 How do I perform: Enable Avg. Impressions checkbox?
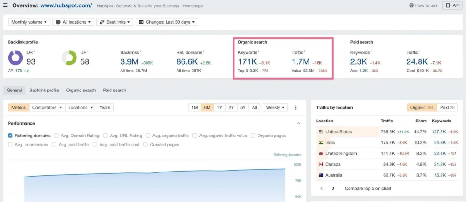(x=10, y=145)
